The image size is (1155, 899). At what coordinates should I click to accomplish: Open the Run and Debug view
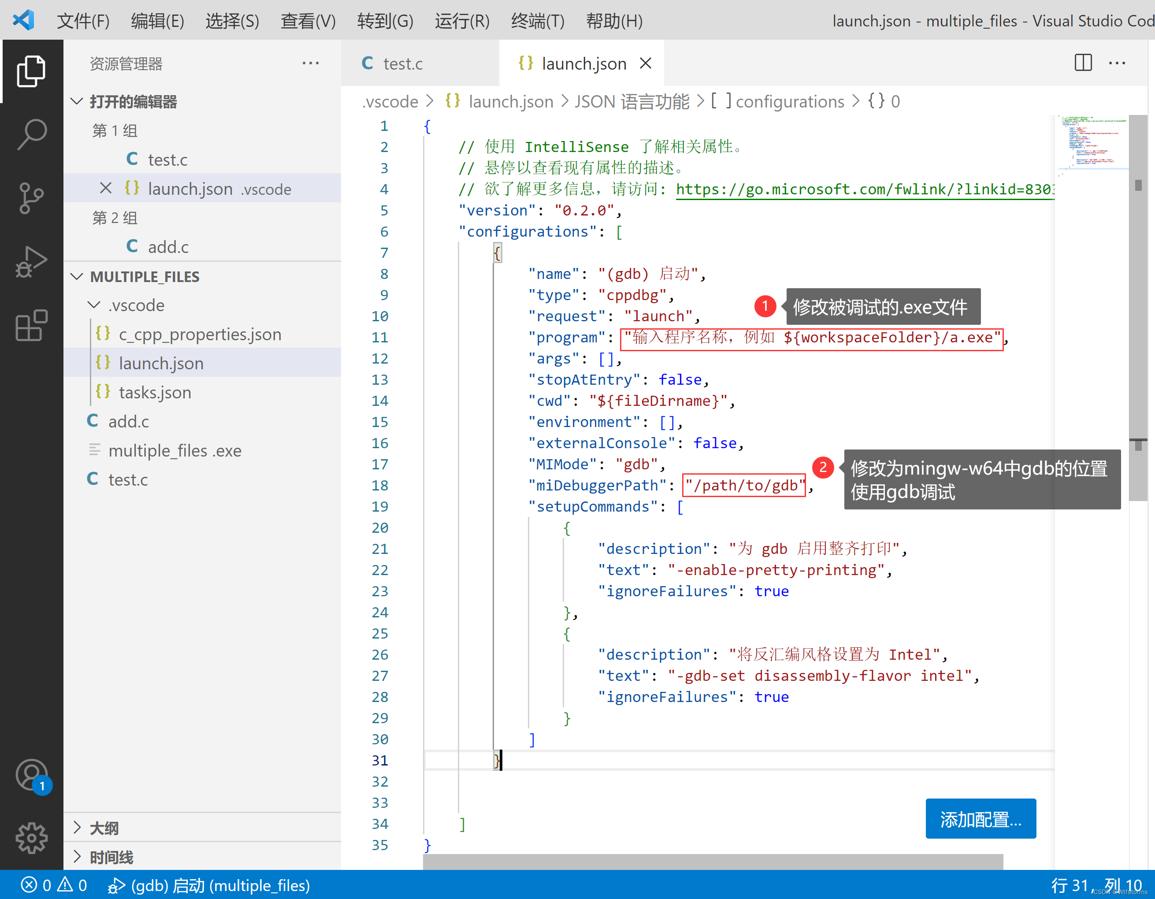point(31,261)
